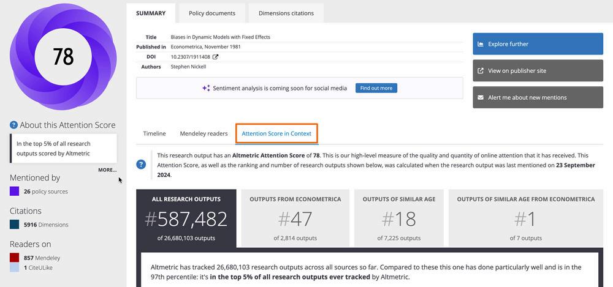Screen dimensions: 613x287
Task: Select the Timeline sub-tab
Action: (154, 133)
